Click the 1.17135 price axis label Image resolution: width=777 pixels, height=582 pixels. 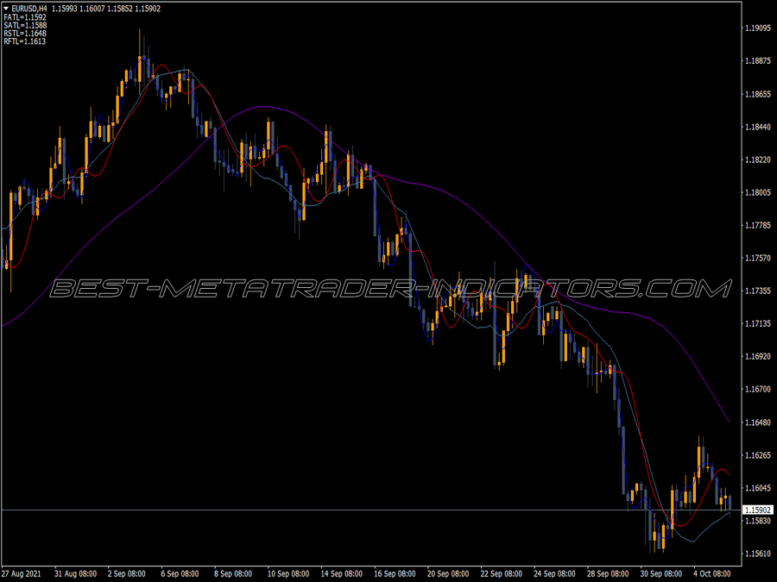click(x=758, y=323)
